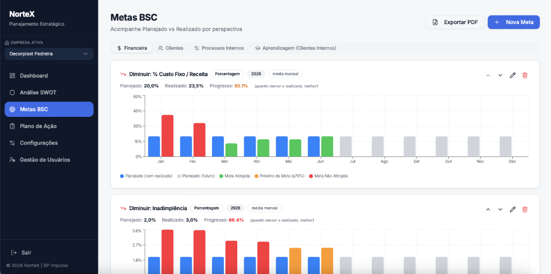Click the trend-down icon beside Inadimplência
Screen dimensions: 551x274
pyautogui.click(x=123, y=208)
